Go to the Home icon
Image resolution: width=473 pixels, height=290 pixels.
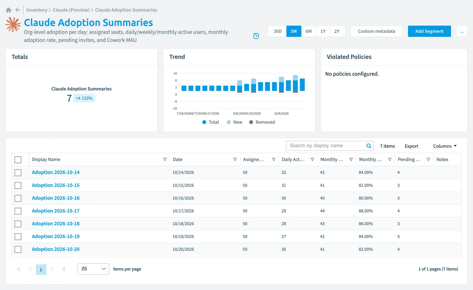[x=9, y=10]
